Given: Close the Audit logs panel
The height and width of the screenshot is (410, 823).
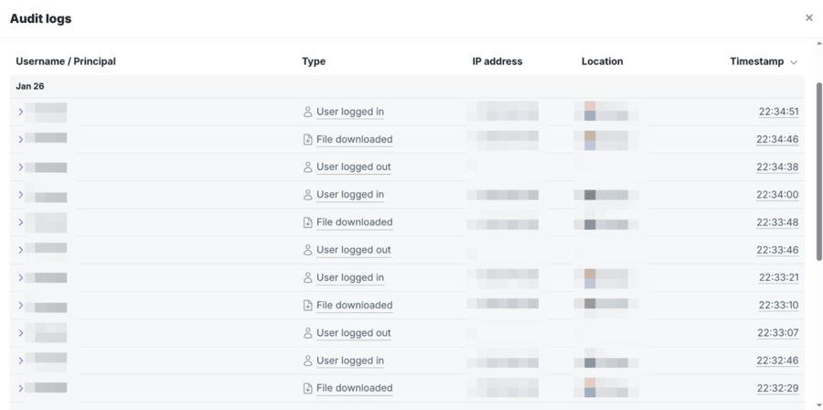Looking at the screenshot, I should [x=808, y=18].
